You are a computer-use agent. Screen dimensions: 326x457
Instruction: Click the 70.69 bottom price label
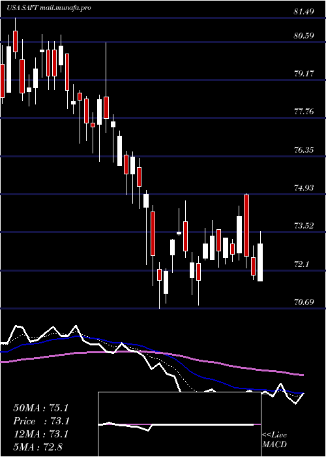click(304, 302)
